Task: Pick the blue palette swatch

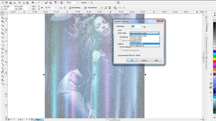Action: [215, 51]
